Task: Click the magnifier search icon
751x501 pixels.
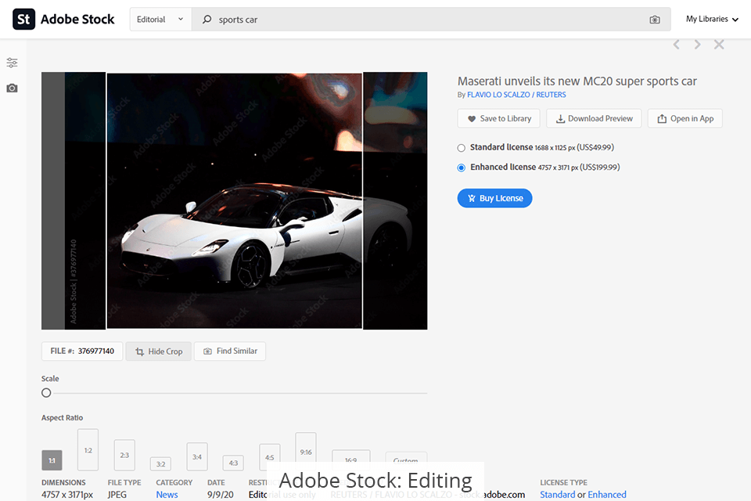Action: (x=207, y=20)
